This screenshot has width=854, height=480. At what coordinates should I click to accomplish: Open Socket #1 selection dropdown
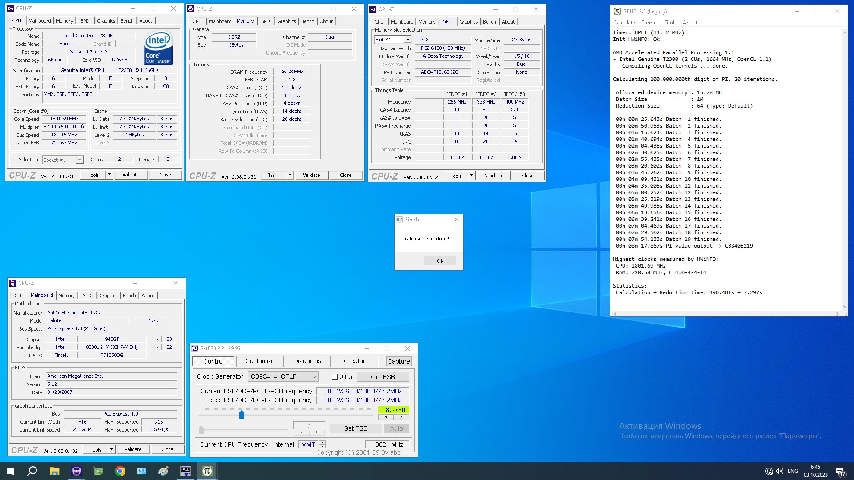coord(63,160)
